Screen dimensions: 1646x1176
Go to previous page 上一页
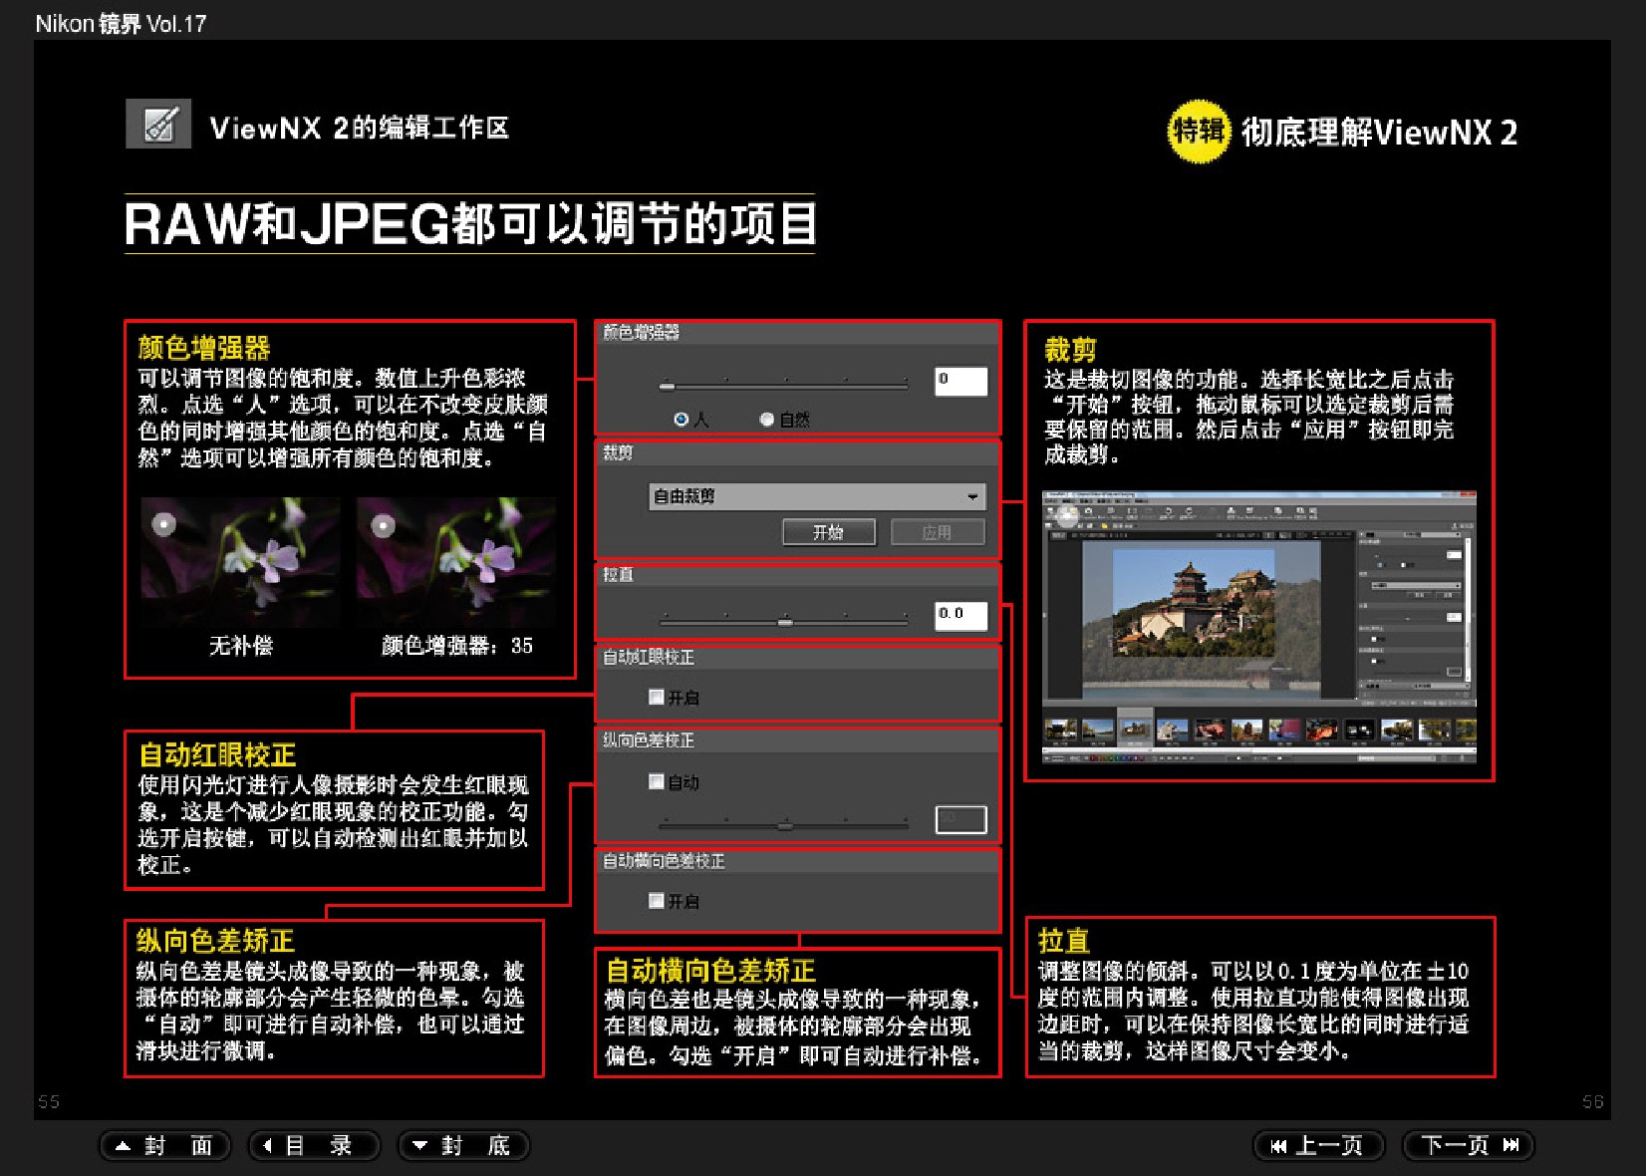tap(1318, 1145)
